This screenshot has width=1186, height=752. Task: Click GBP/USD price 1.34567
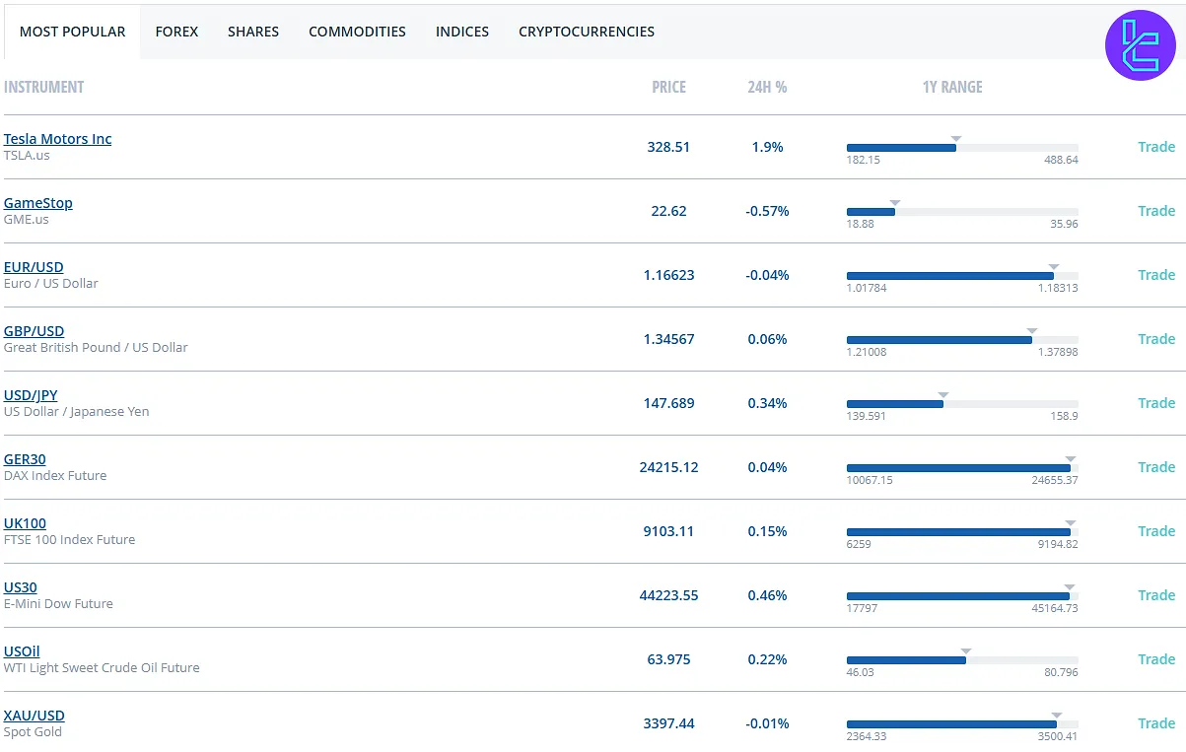click(x=668, y=339)
